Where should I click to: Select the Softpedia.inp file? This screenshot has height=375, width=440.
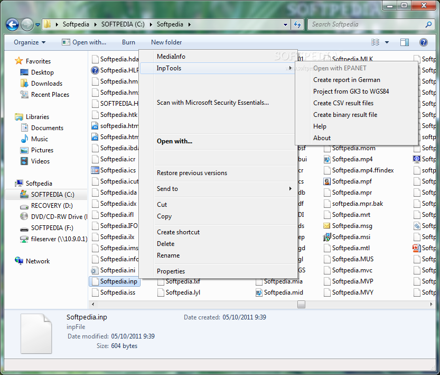pyautogui.click(x=115, y=281)
